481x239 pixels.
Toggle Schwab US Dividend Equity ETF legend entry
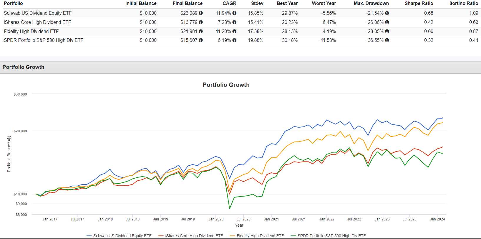click(x=119, y=236)
